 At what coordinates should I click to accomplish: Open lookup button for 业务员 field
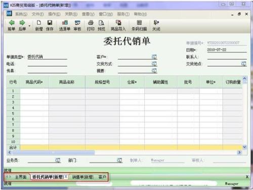pyautogui.click(x=58, y=160)
